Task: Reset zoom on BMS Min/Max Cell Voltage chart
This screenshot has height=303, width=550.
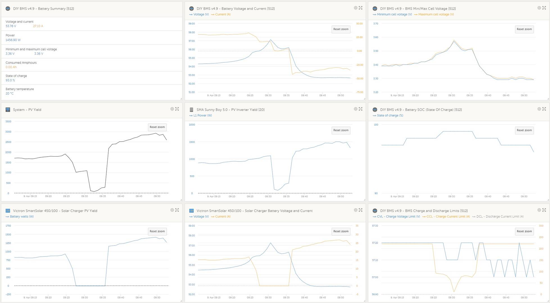Action: click(524, 29)
